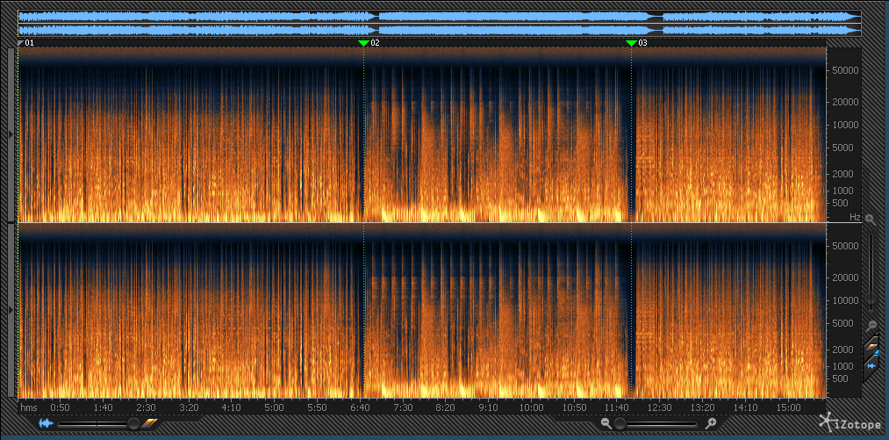Toggle the top channel selector arrow
Viewport: 889px width, 440px height.
(11, 133)
